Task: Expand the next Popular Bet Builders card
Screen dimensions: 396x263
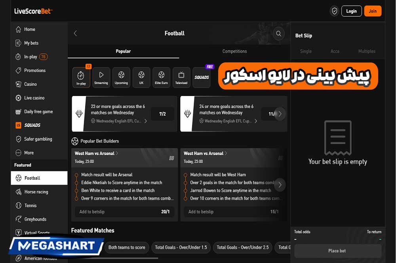Action: click(x=280, y=184)
